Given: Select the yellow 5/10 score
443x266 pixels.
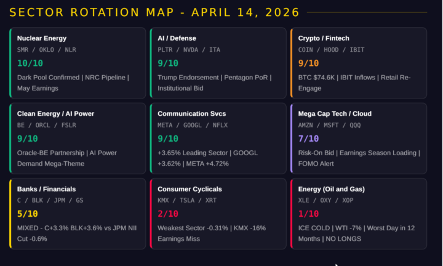Looking at the screenshot, I should pos(28,214).
